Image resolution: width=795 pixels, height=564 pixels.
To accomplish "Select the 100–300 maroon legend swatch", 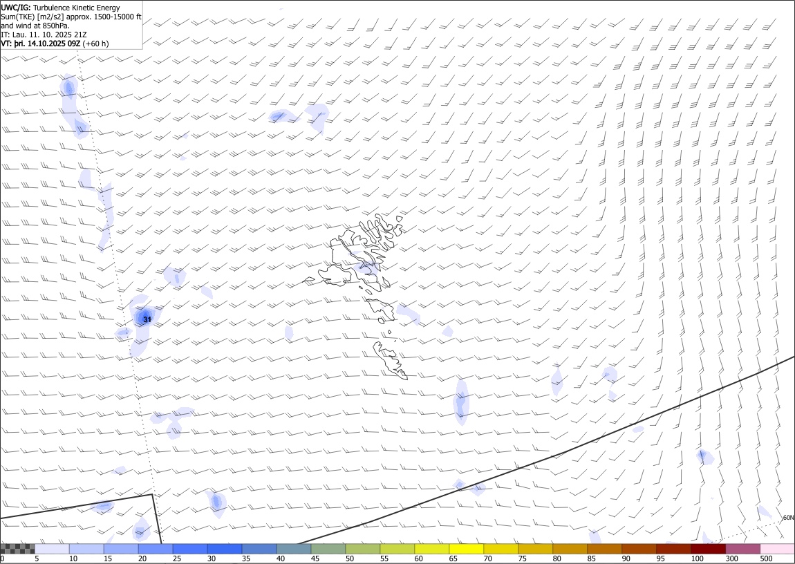I will pyautogui.click(x=707, y=549).
